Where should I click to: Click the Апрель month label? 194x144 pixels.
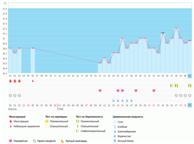tap(13, 109)
